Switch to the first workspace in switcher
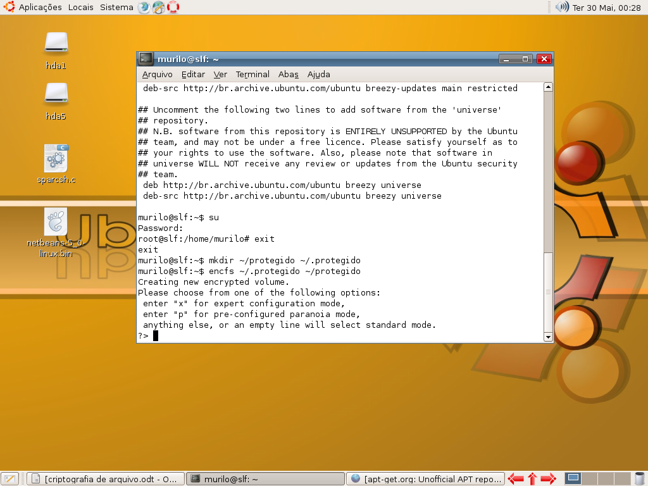The width and height of the screenshot is (648, 486). 572,479
